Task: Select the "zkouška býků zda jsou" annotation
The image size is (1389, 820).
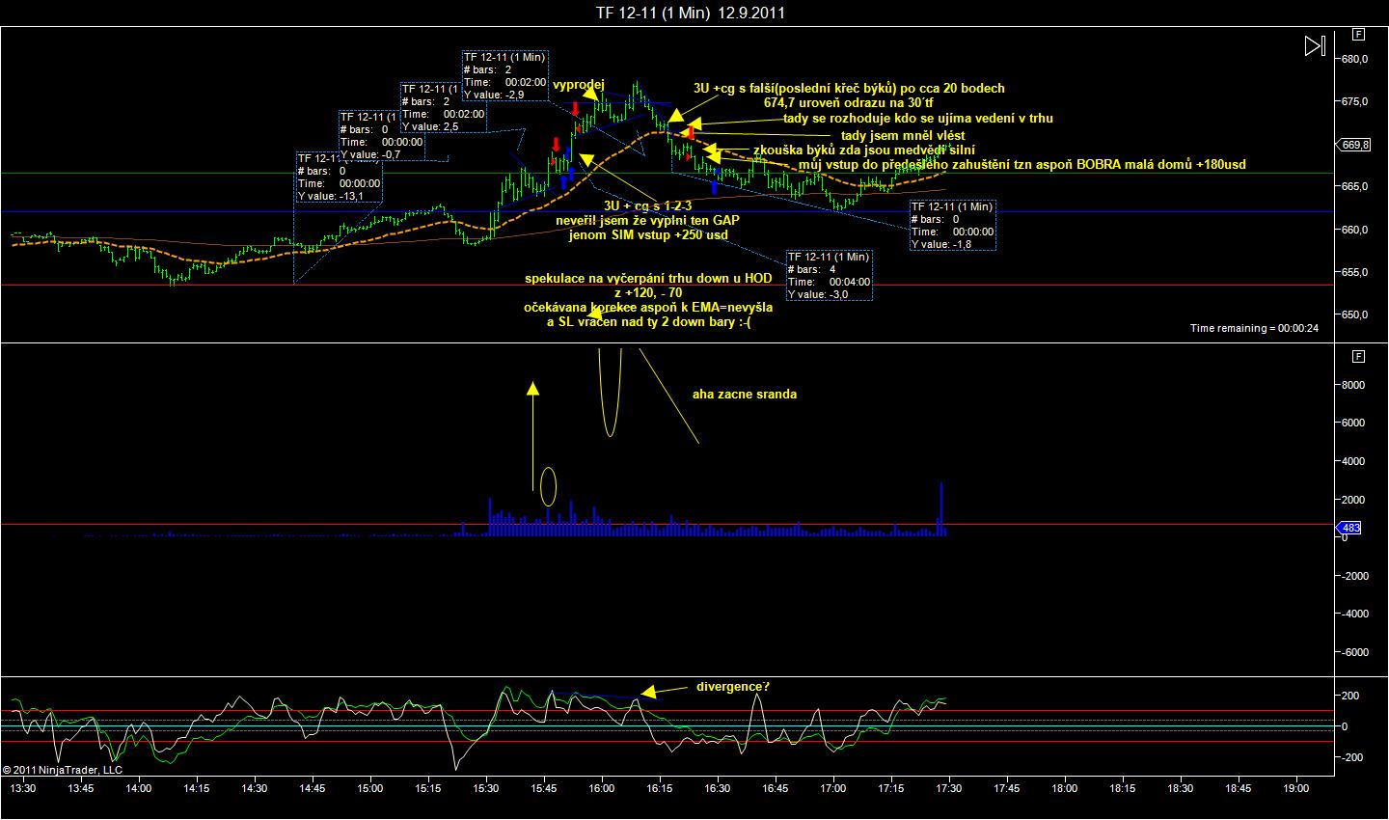Action: [863, 150]
